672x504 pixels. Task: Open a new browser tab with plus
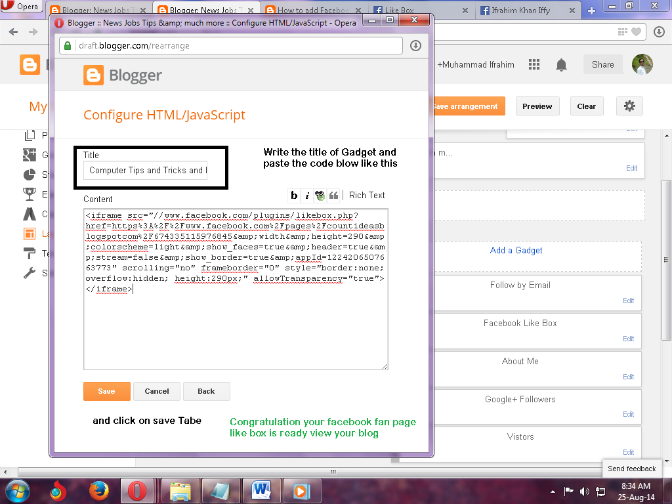[x=591, y=10]
